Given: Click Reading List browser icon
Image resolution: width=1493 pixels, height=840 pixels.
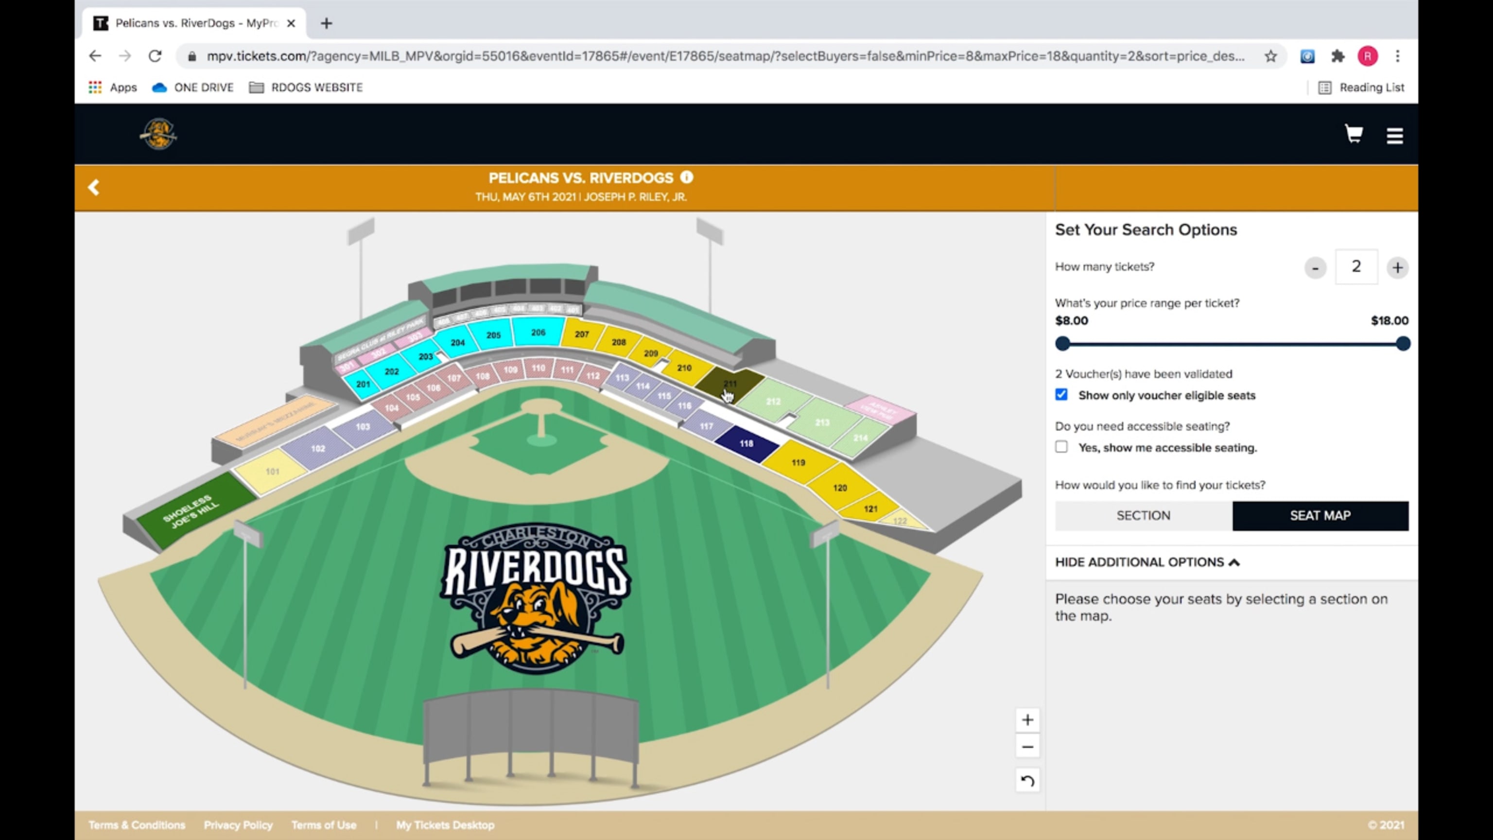Looking at the screenshot, I should (1324, 87).
